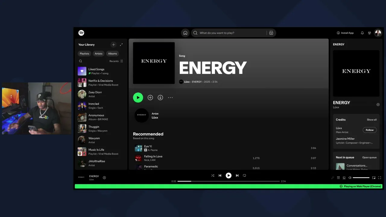Open the profile avatar menu
Image resolution: width=386 pixels, height=217 pixels.
378,33
